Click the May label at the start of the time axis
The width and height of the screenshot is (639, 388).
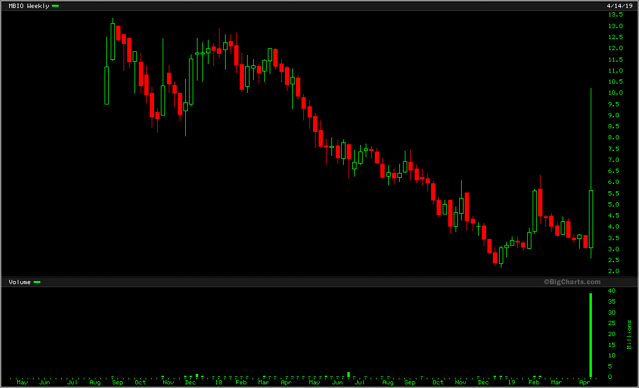[x=22, y=383]
